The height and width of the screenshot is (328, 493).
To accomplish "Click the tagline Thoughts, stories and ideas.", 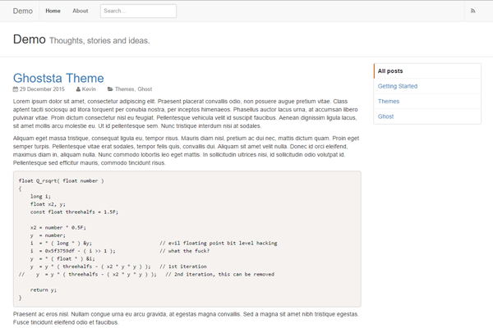I will point(99,41).
